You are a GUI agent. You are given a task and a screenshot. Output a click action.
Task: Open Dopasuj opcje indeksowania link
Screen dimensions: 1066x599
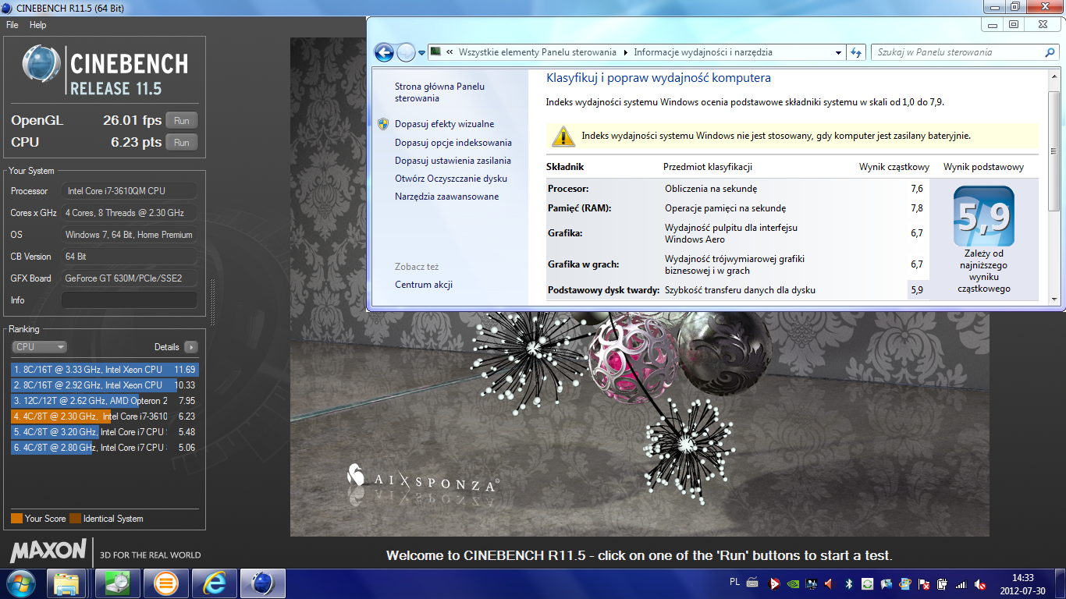(453, 143)
